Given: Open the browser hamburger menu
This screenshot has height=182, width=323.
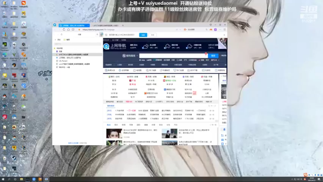Looking at the screenshot, I should 224,30.
